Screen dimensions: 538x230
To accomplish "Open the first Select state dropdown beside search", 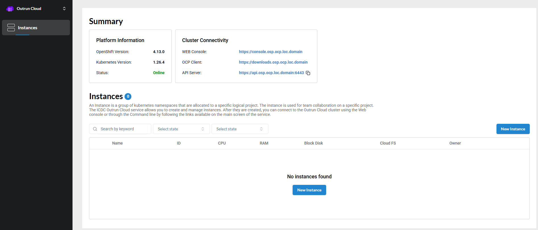I will 181,129.
